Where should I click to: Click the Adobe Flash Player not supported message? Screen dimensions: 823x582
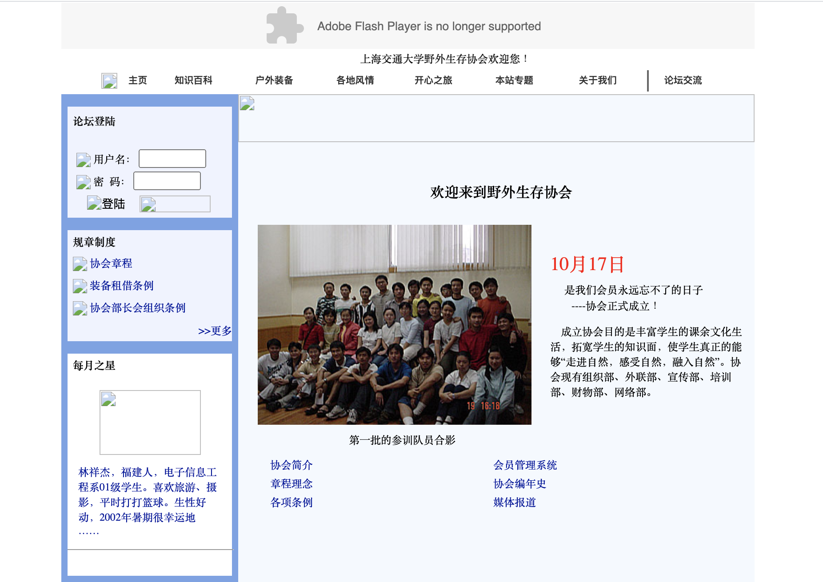(429, 26)
